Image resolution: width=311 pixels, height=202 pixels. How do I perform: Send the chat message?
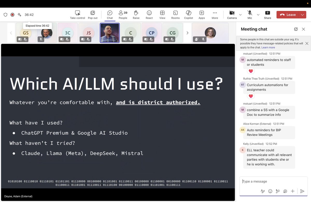(302, 191)
